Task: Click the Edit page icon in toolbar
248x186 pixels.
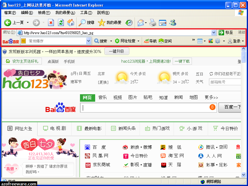Action: 162,23
